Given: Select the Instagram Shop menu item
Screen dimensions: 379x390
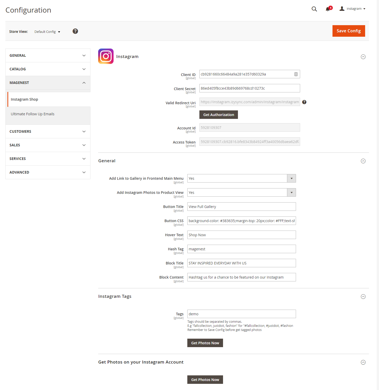Looking at the screenshot, I should pyautogui.click(x=49, y=99).
